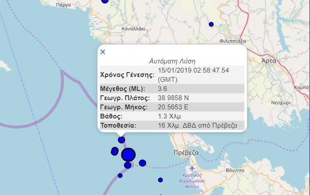Select the marker touching the largest circle's bottom
Screen dimensions: 310x195
(127, 165)
